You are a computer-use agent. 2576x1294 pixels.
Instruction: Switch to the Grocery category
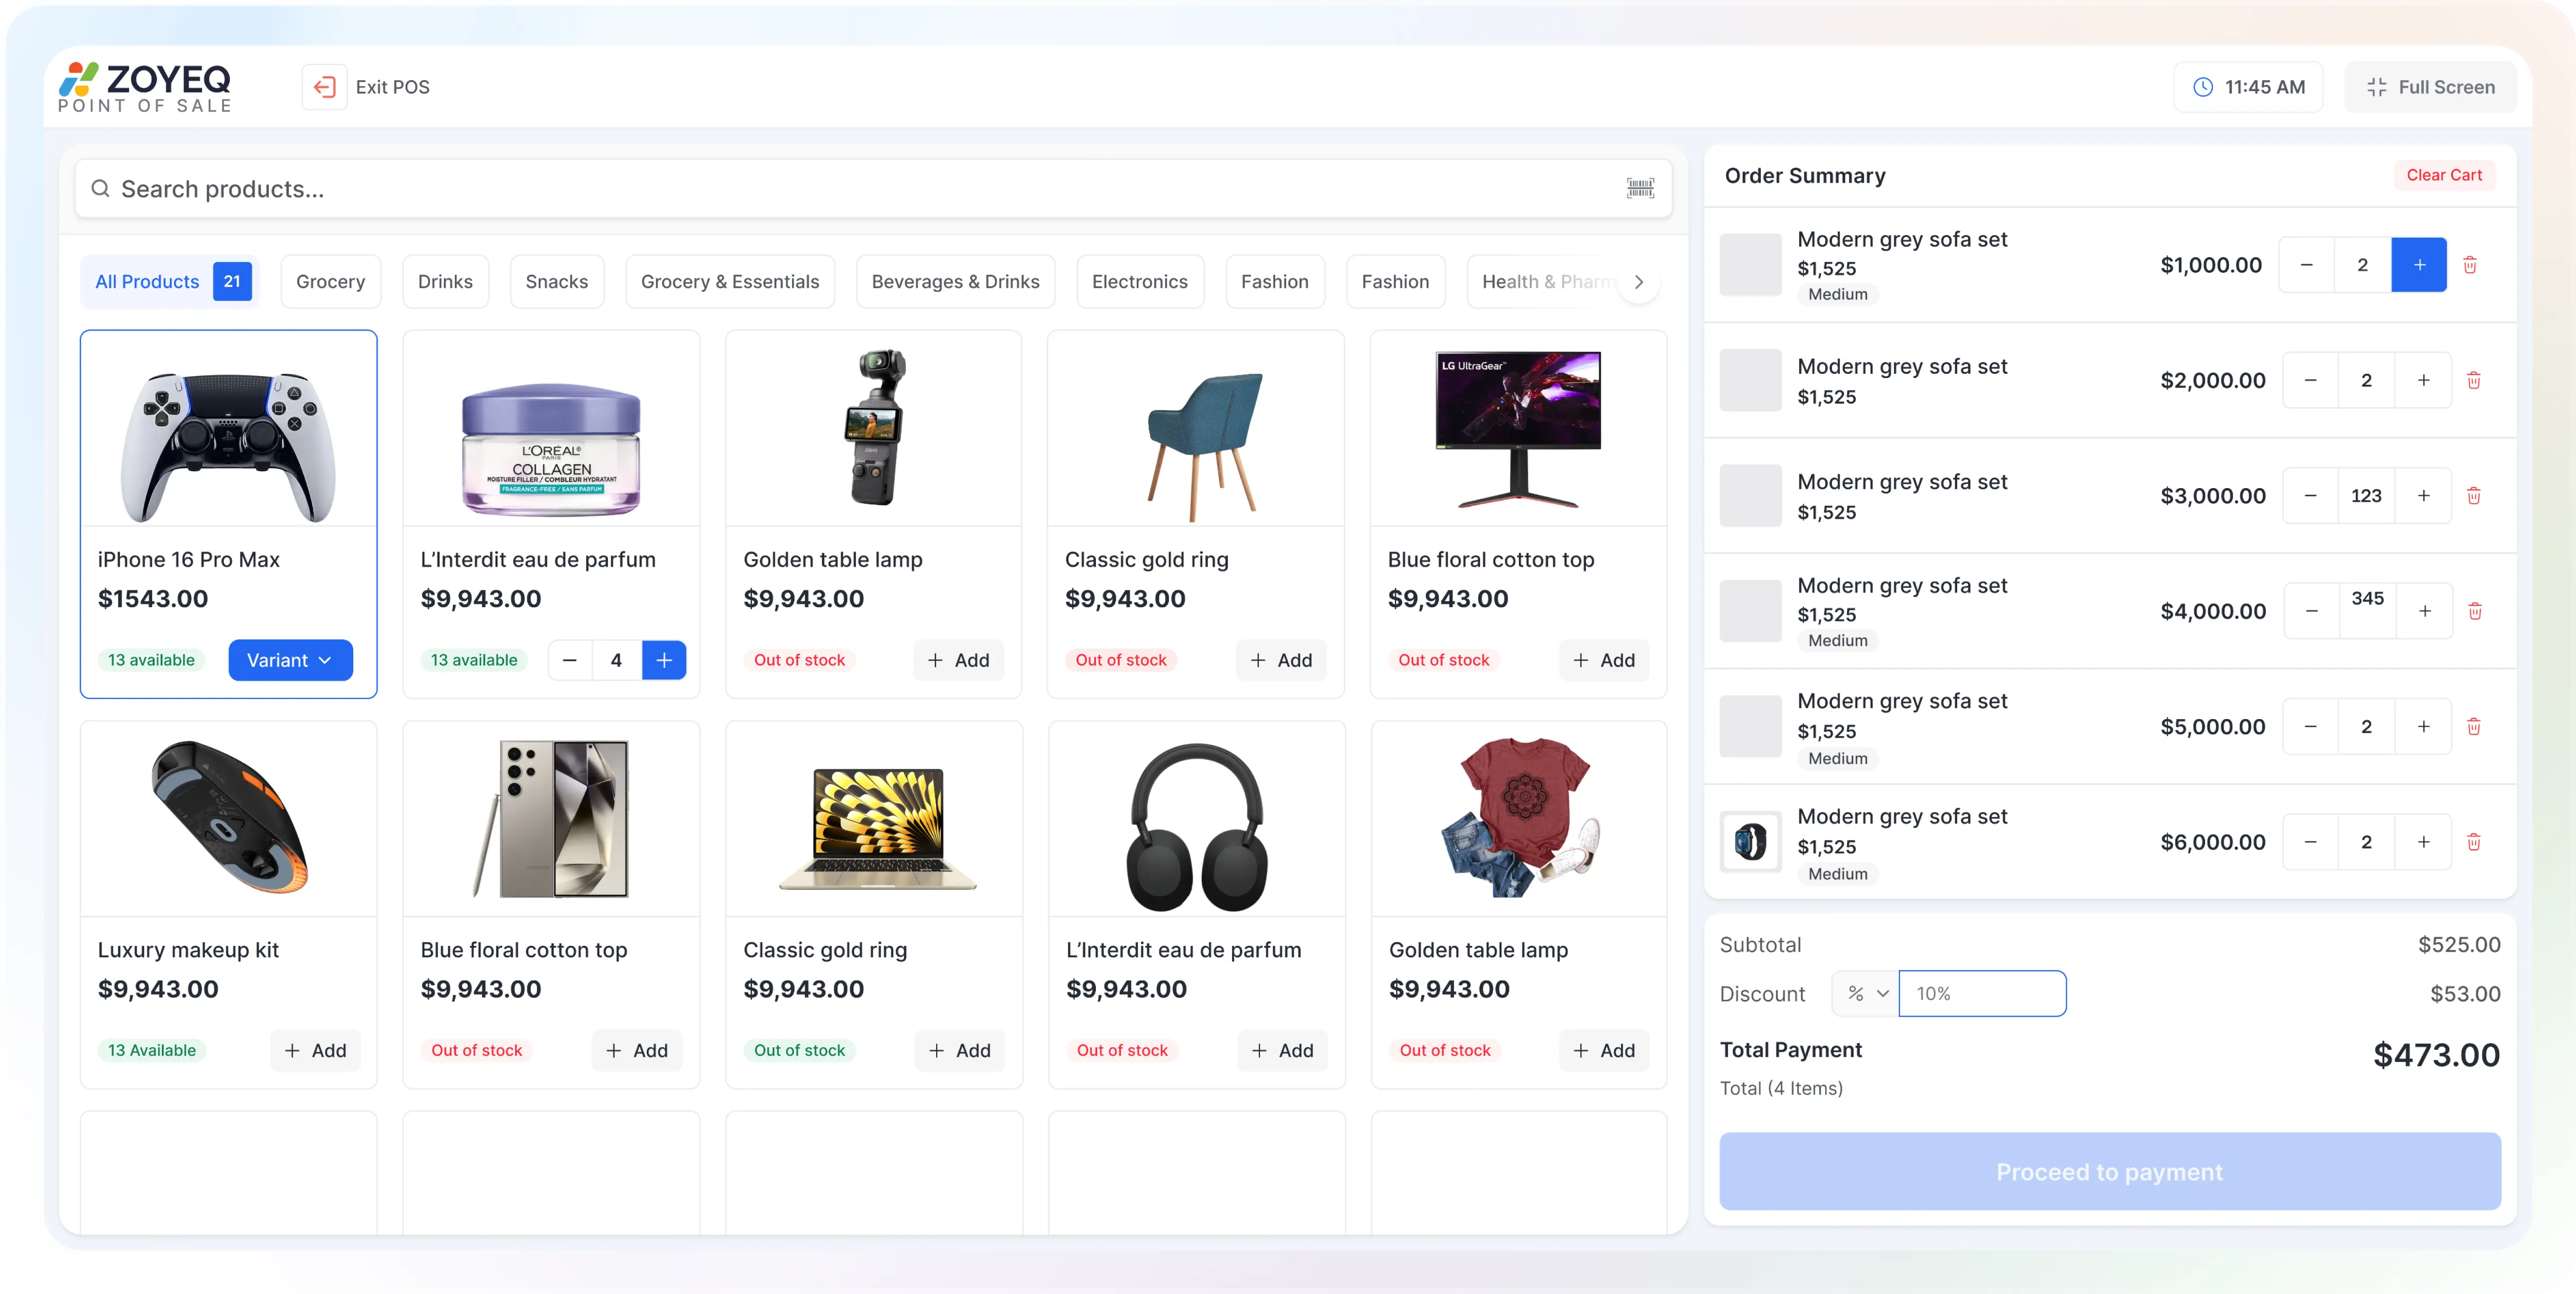330,282
